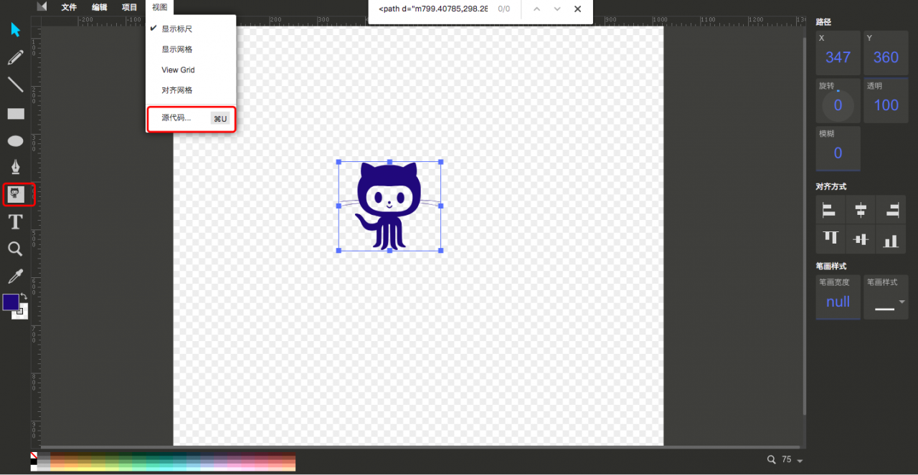
Task: Open the zoom level dropdown arrow
Action: tap(800, 461)
